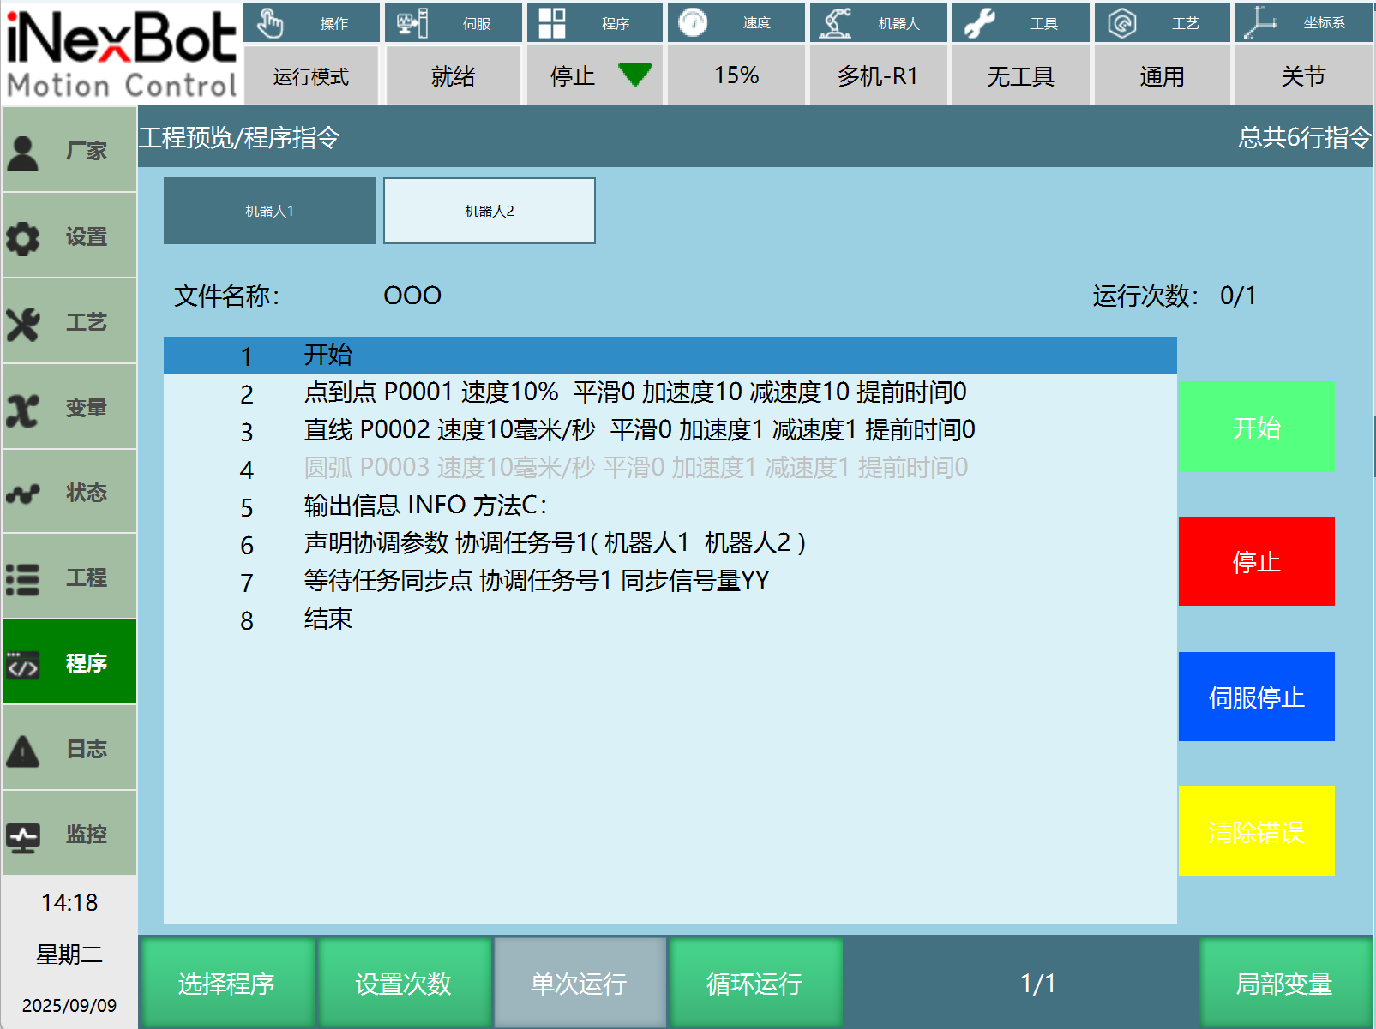
Task: Open the 多机-R1 robot selector
Action: pos(878,76)
